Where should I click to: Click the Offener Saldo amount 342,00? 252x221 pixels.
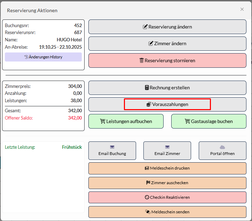[x=75, y=118]
